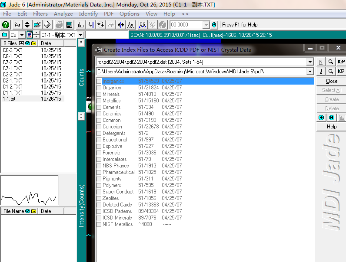Click the stepper arrows beside the file name
346x262 pixels.
click(37, 35)
